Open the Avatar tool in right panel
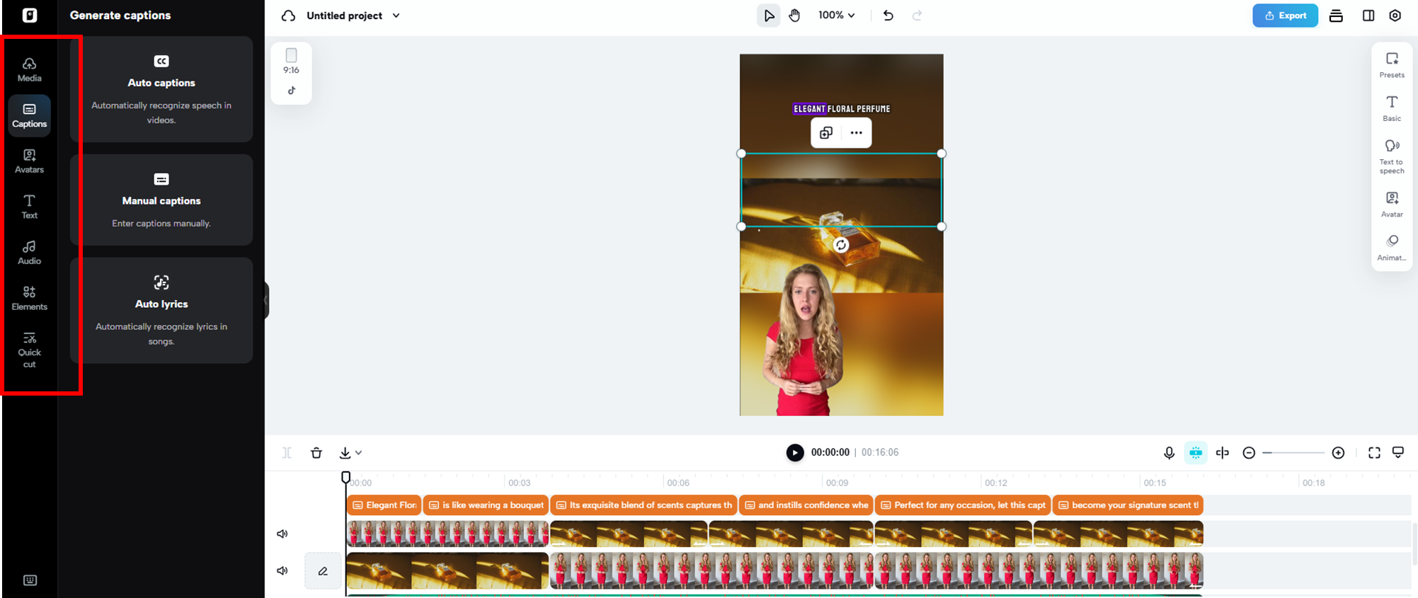 [x=1392, y=205]
